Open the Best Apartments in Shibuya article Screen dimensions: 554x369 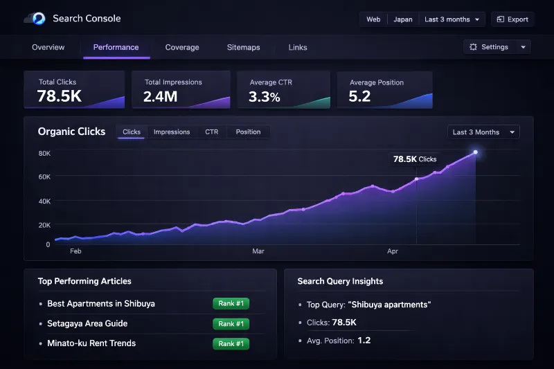(x=101, y=303)
